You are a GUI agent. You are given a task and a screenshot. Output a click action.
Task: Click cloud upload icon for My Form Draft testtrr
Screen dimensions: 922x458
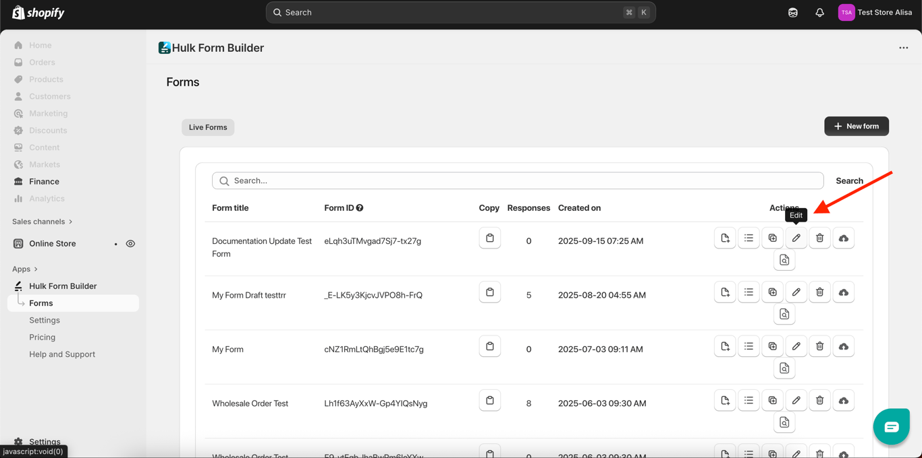pyautogui.click(x=843, y=292)
